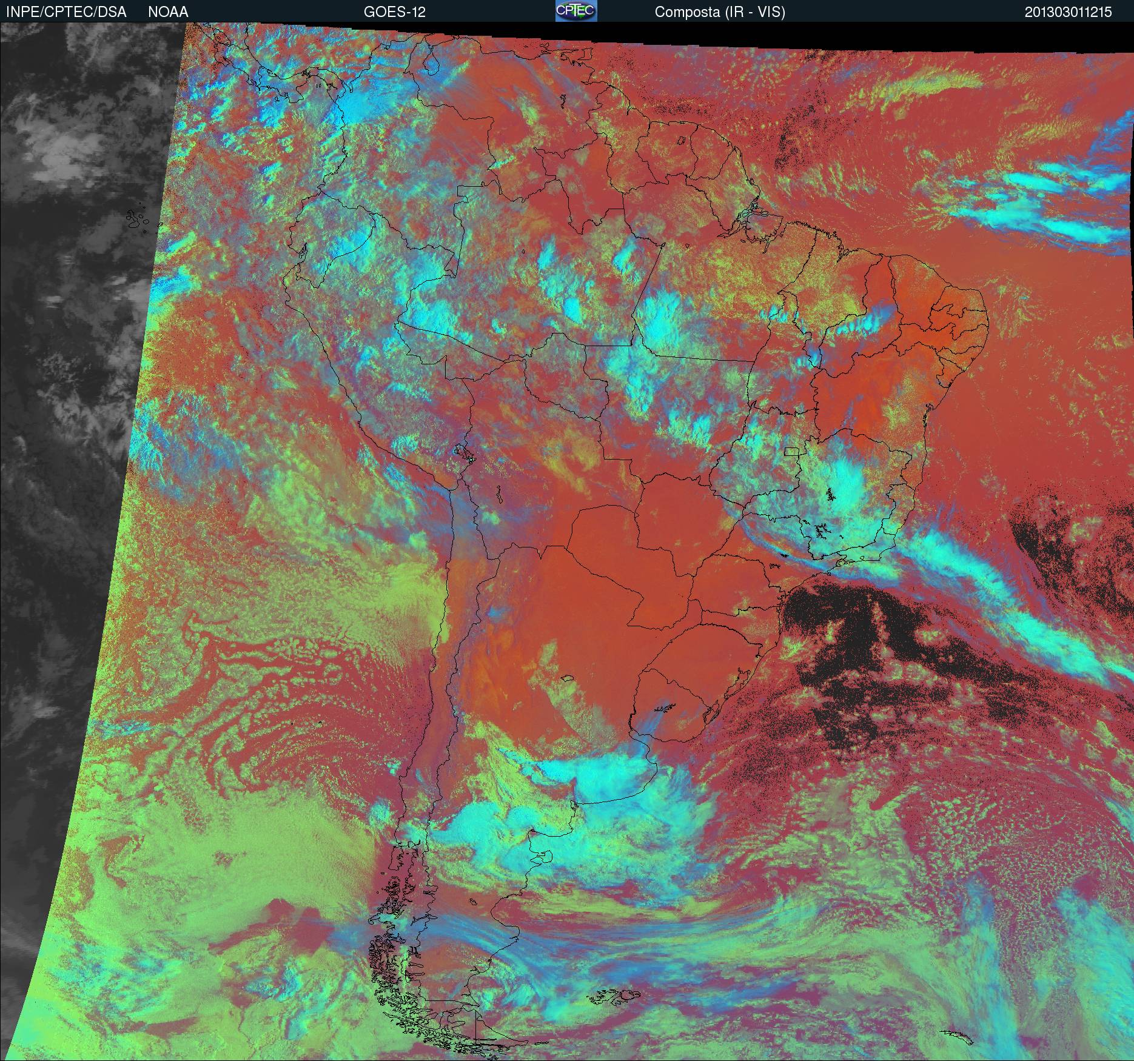The width and height of the screenshot is (1134, 1061).
Task: Click the NOAA label in the header
Action: point(168,12)
